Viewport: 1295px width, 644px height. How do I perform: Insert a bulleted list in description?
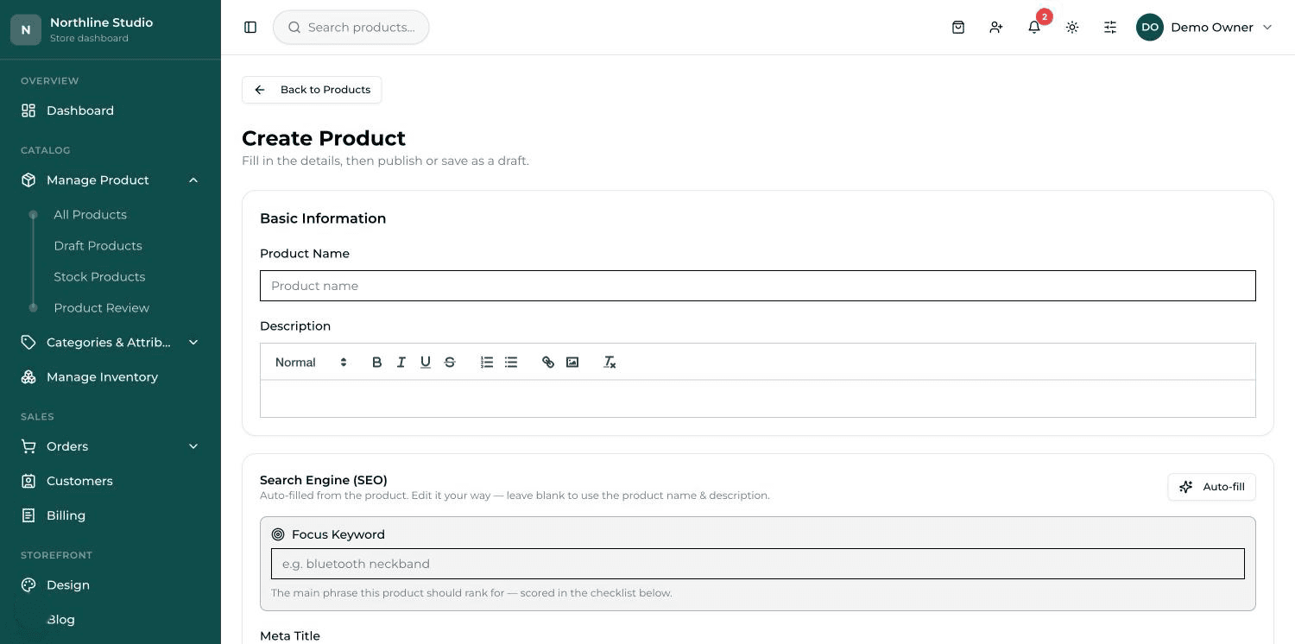(511, 363)
